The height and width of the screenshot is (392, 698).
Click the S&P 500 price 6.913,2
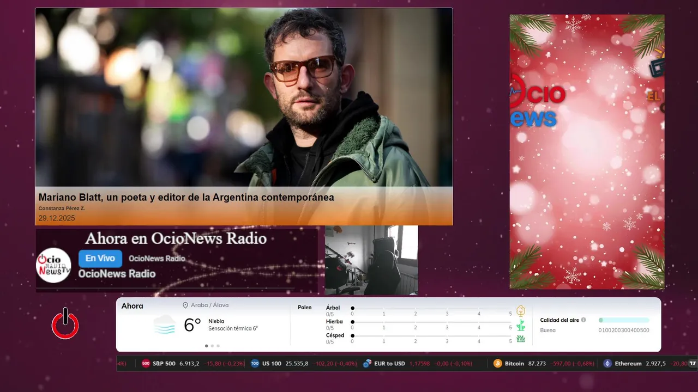(190, 364)
